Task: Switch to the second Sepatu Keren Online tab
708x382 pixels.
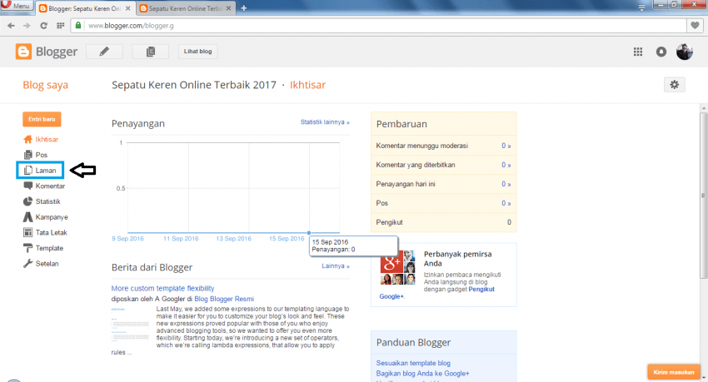Action: [185, 8]
